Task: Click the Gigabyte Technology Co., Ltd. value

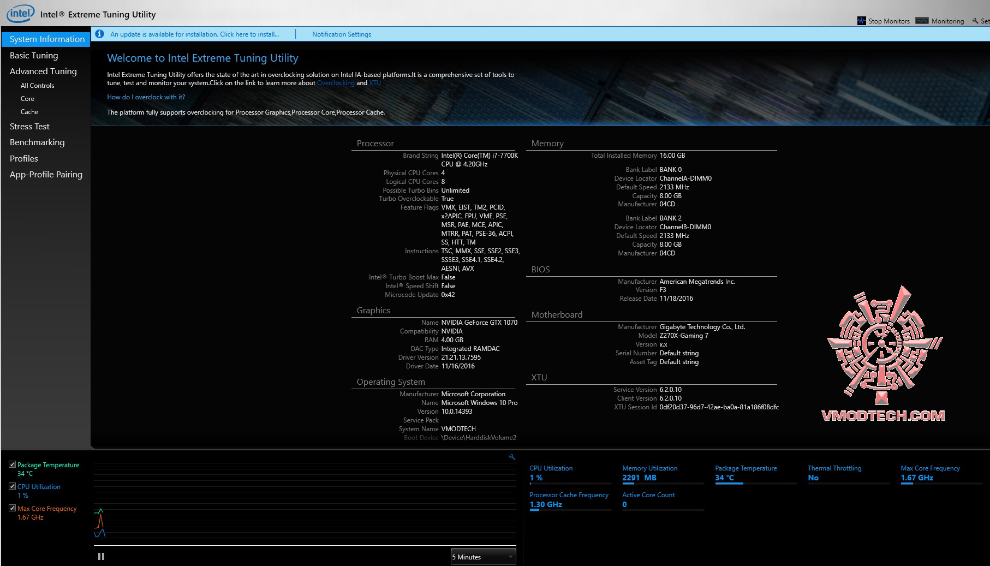Action: point(702,327)
